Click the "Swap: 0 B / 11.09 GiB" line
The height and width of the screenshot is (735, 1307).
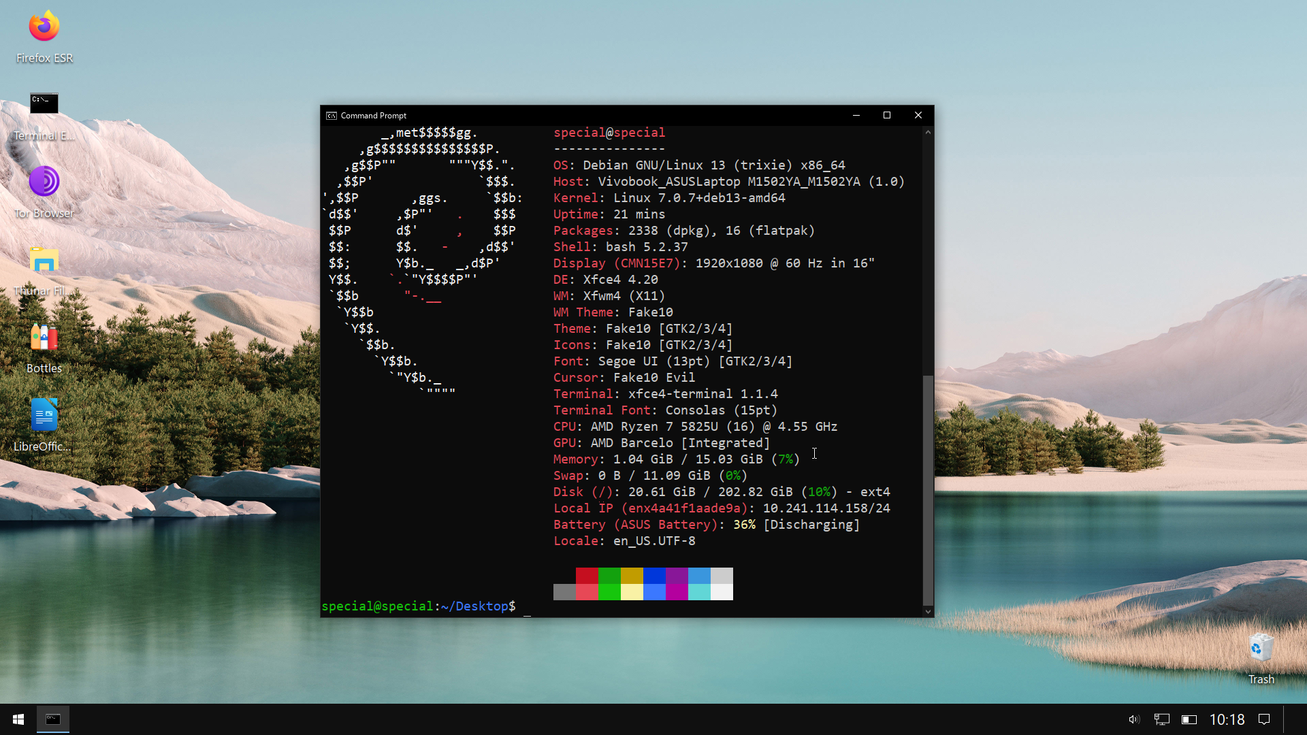point(651,476)
